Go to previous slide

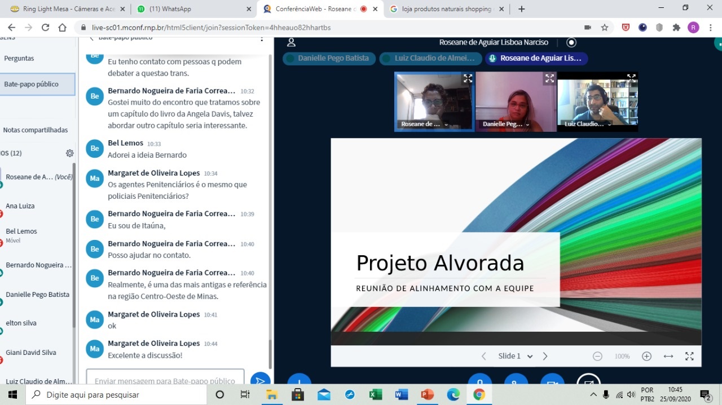click(484, 356)
